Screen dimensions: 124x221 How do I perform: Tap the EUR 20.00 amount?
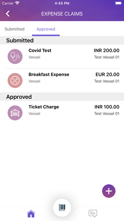(108, 74)
